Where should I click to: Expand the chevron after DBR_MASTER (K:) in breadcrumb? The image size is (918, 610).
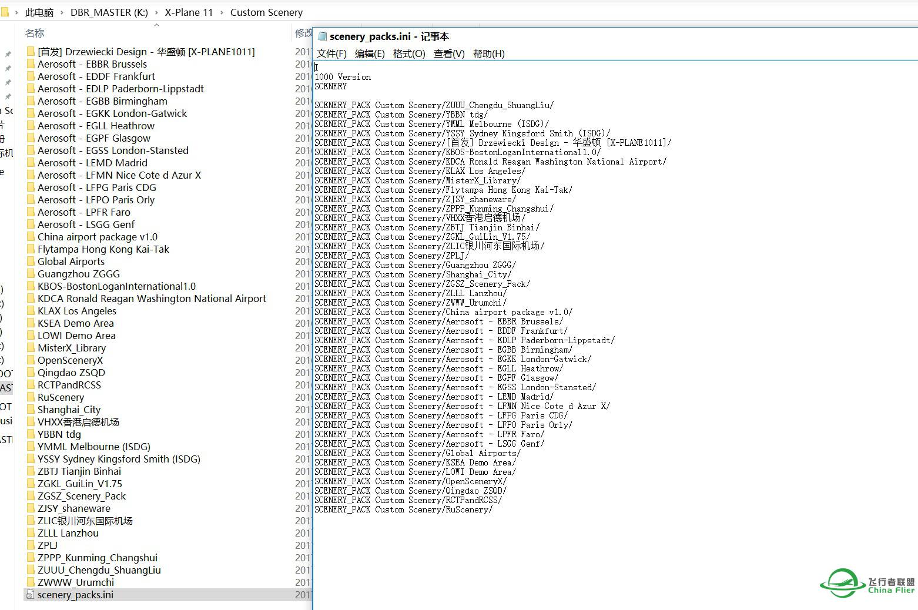[x=156, y=12]
